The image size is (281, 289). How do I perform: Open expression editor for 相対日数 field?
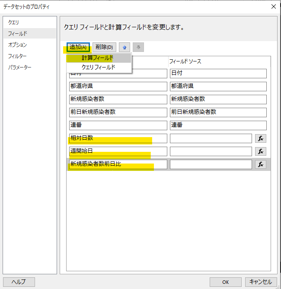(x=261, y=138)
